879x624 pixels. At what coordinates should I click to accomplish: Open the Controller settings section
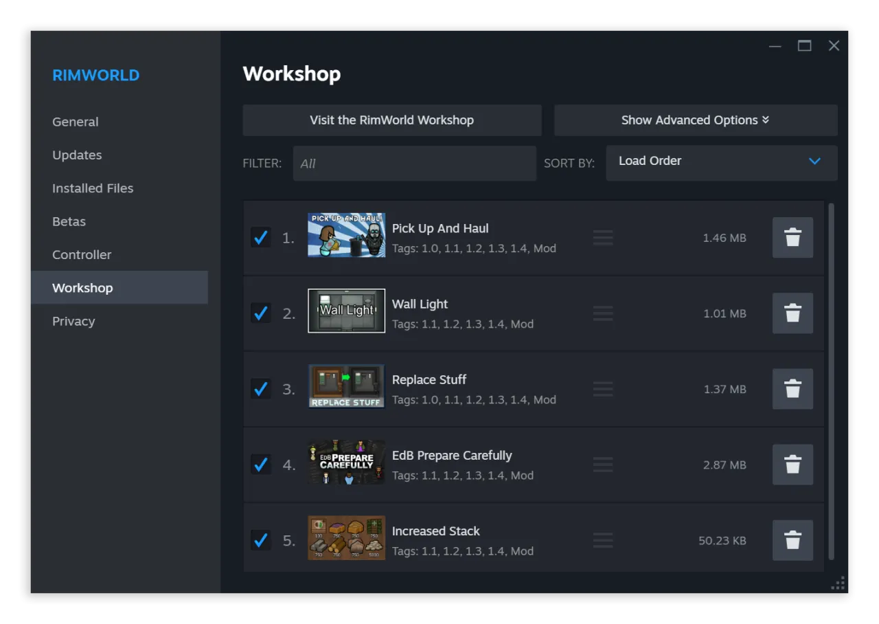[x=82, y=254]
